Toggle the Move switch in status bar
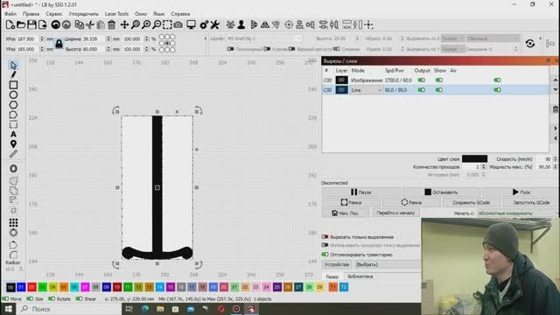This screenshot has width=560, height=315. point(5,298)
